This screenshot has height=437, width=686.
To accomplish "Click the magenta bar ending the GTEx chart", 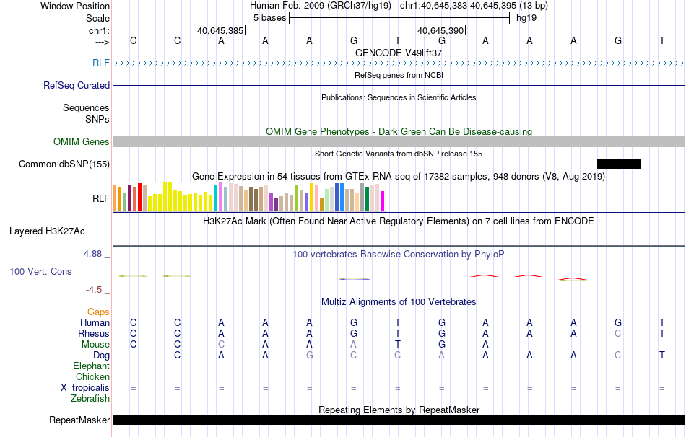I will pos(382,201).
